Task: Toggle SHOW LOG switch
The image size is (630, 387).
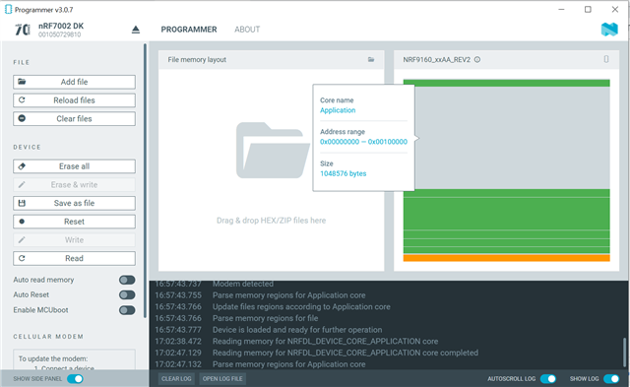Action: (611, 378)
